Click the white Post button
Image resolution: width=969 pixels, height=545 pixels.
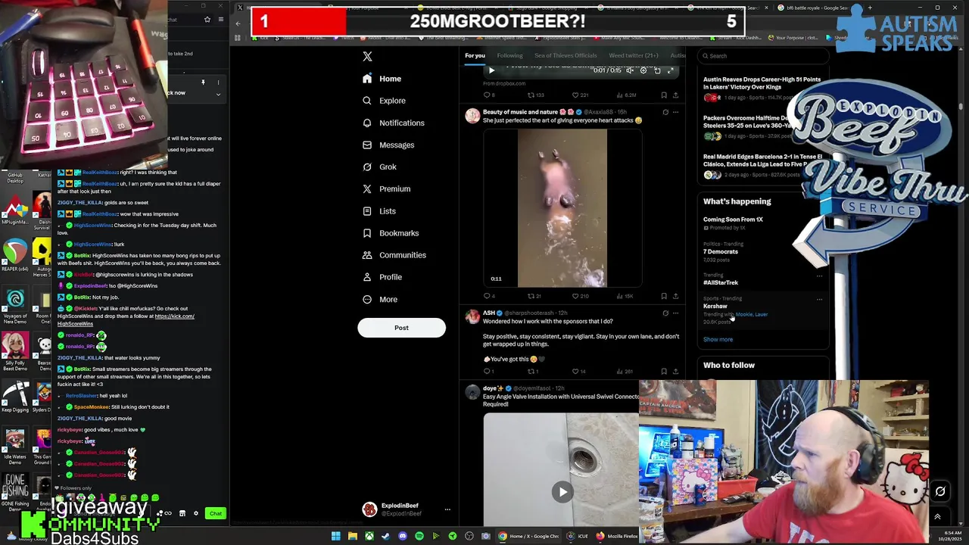(x=401, y=328)
